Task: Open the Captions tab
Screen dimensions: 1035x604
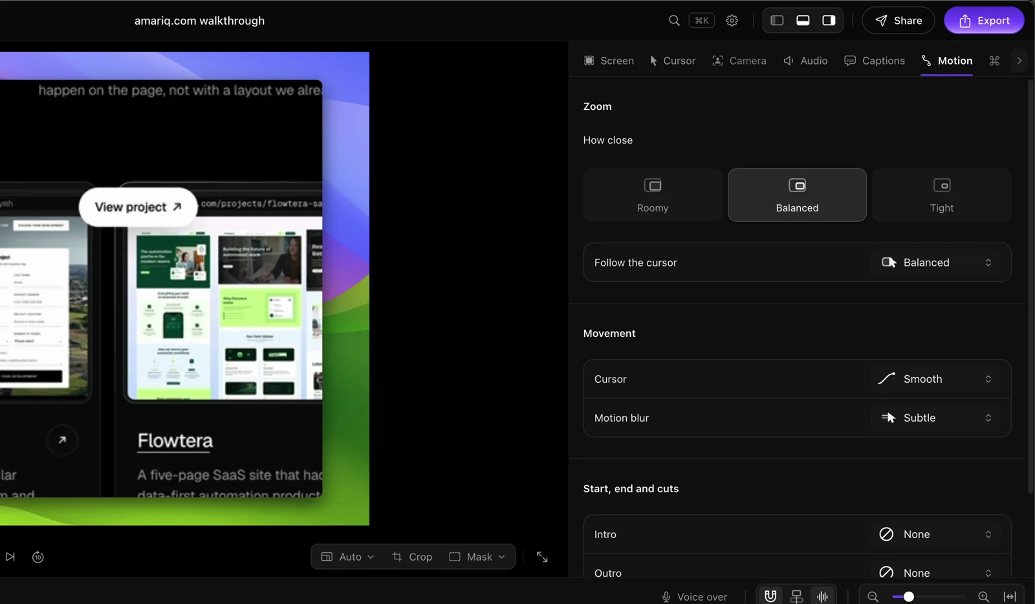Action: [875, 61]
